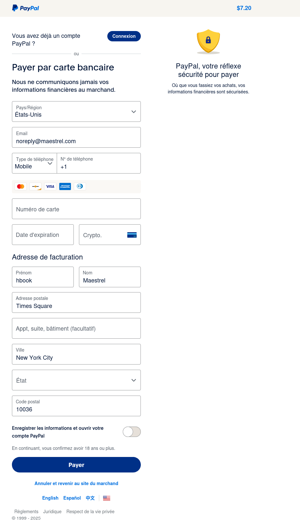The image size is (300, 530).
Task: Click the US flag language option
Action: pos(106,498)
